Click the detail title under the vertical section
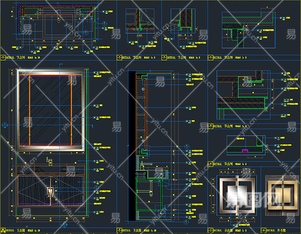 pos(139,230)
